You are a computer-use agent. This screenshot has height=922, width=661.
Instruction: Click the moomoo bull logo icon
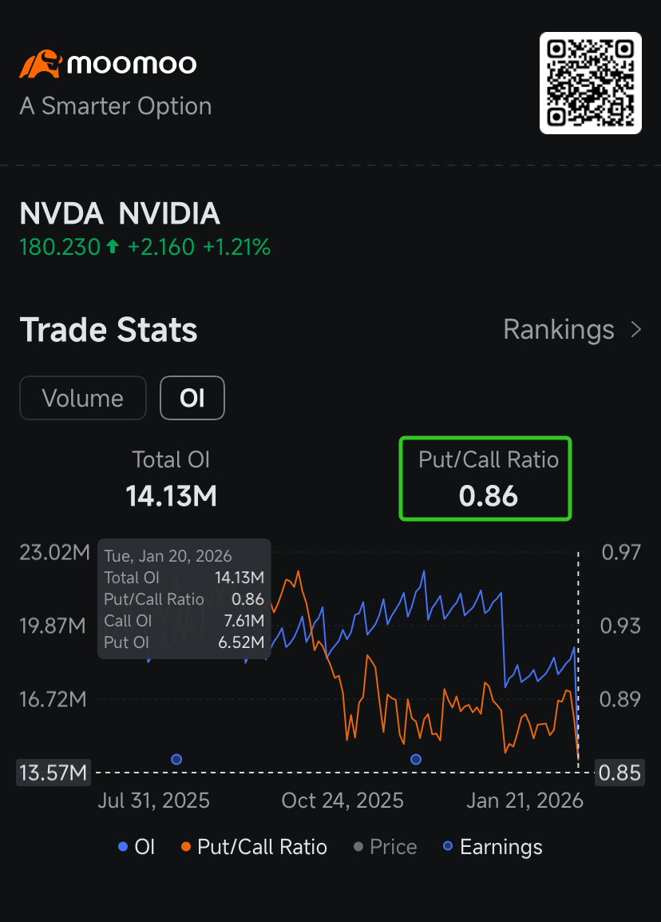(x=40, y=64)
